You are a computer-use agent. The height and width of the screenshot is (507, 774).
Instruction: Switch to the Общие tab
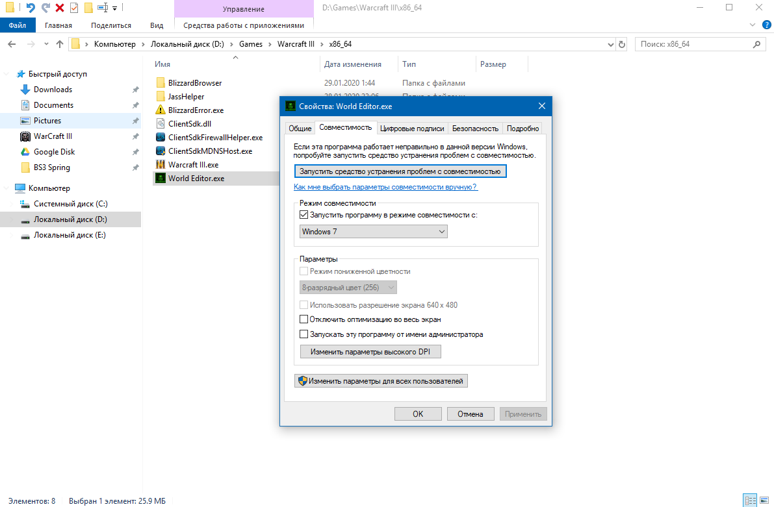(300, 129)
